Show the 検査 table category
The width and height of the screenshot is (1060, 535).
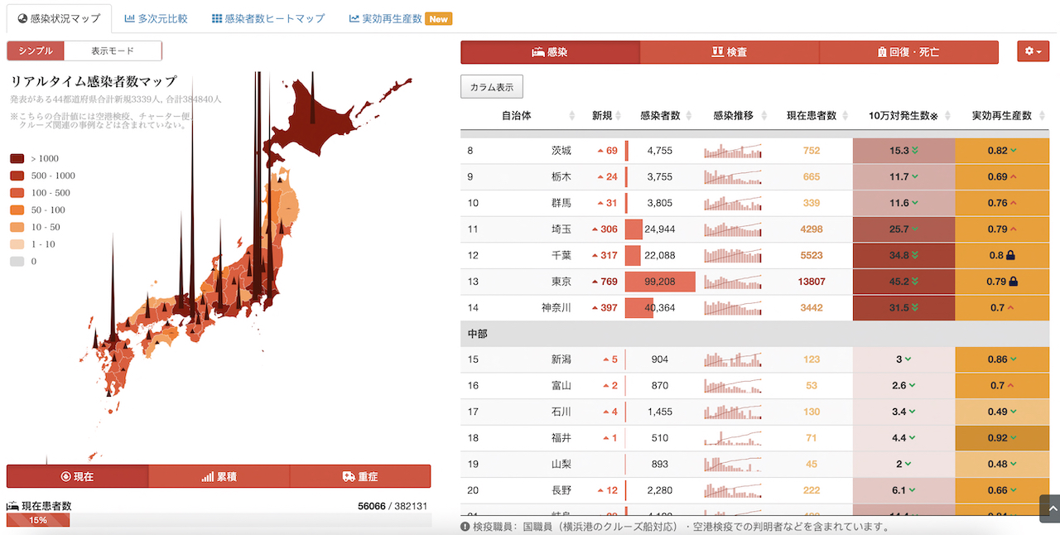click(730, 52)
